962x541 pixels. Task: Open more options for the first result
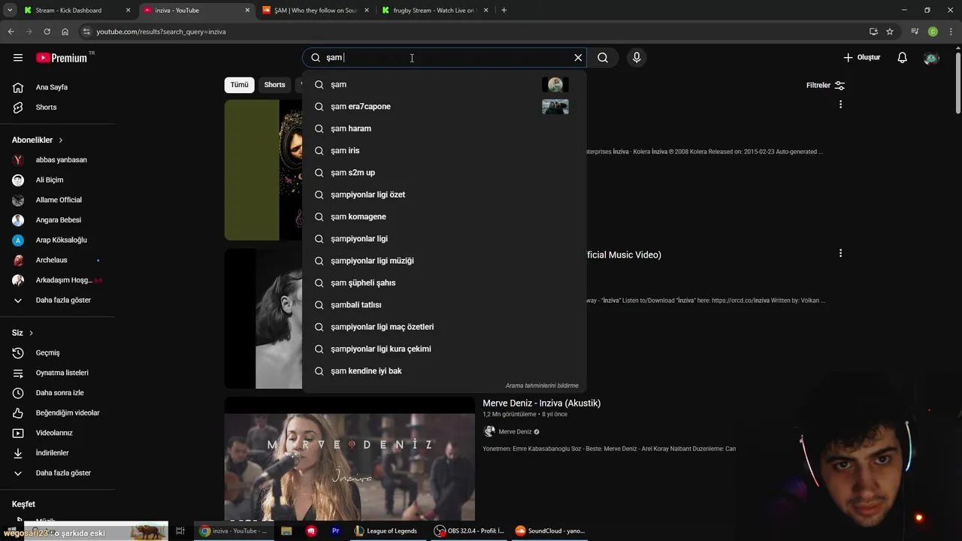(x=840, y=104)
